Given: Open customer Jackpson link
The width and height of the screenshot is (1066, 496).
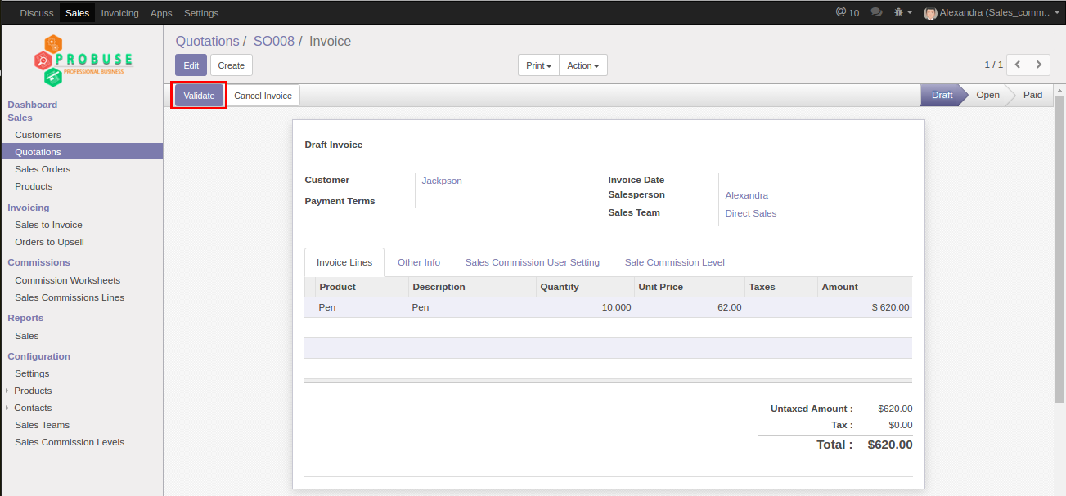Looking at the screenshot, I should (x=442, y=181).
